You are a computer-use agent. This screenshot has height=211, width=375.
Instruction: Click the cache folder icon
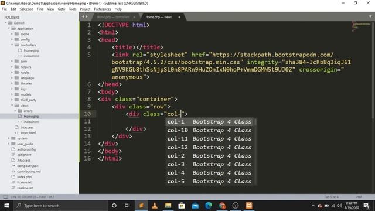16,34
